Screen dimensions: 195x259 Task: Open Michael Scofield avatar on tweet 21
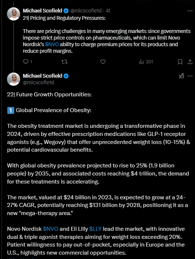click(x=14, y=14)
